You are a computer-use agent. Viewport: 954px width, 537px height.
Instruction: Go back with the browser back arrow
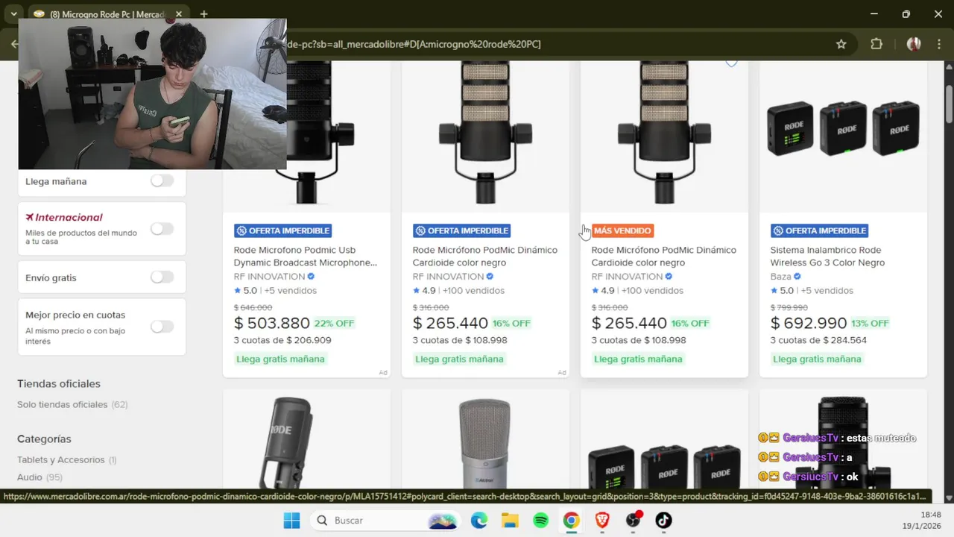point(14,44)
